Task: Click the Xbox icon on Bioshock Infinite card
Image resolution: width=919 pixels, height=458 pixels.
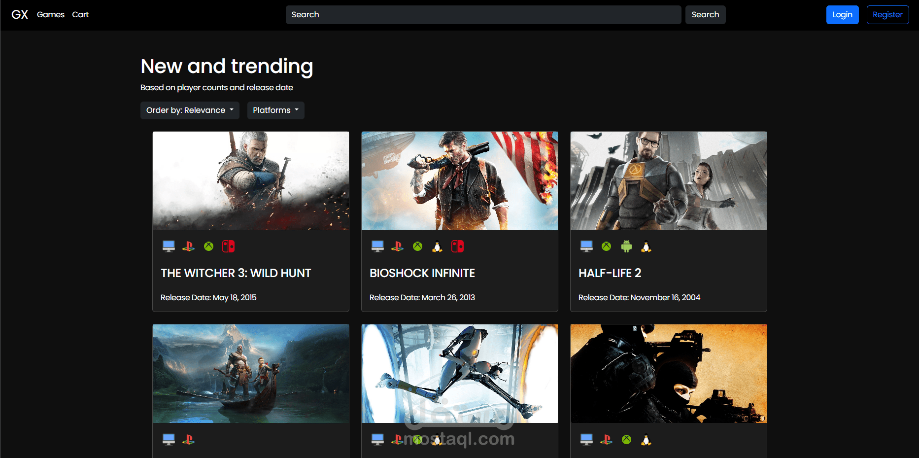Action: point(417,247)
